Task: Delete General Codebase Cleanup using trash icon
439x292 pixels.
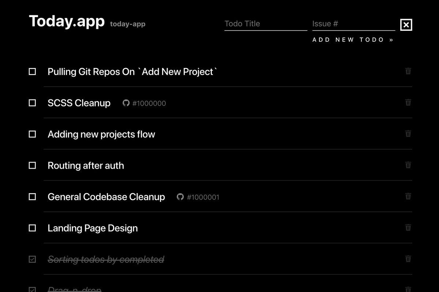Action: (408, 196)
